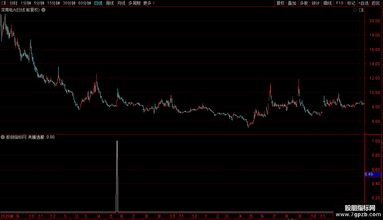The width and height of the screenshot is (383, 220).
Task: Click 返回 to go back
Action: (376, 3)
